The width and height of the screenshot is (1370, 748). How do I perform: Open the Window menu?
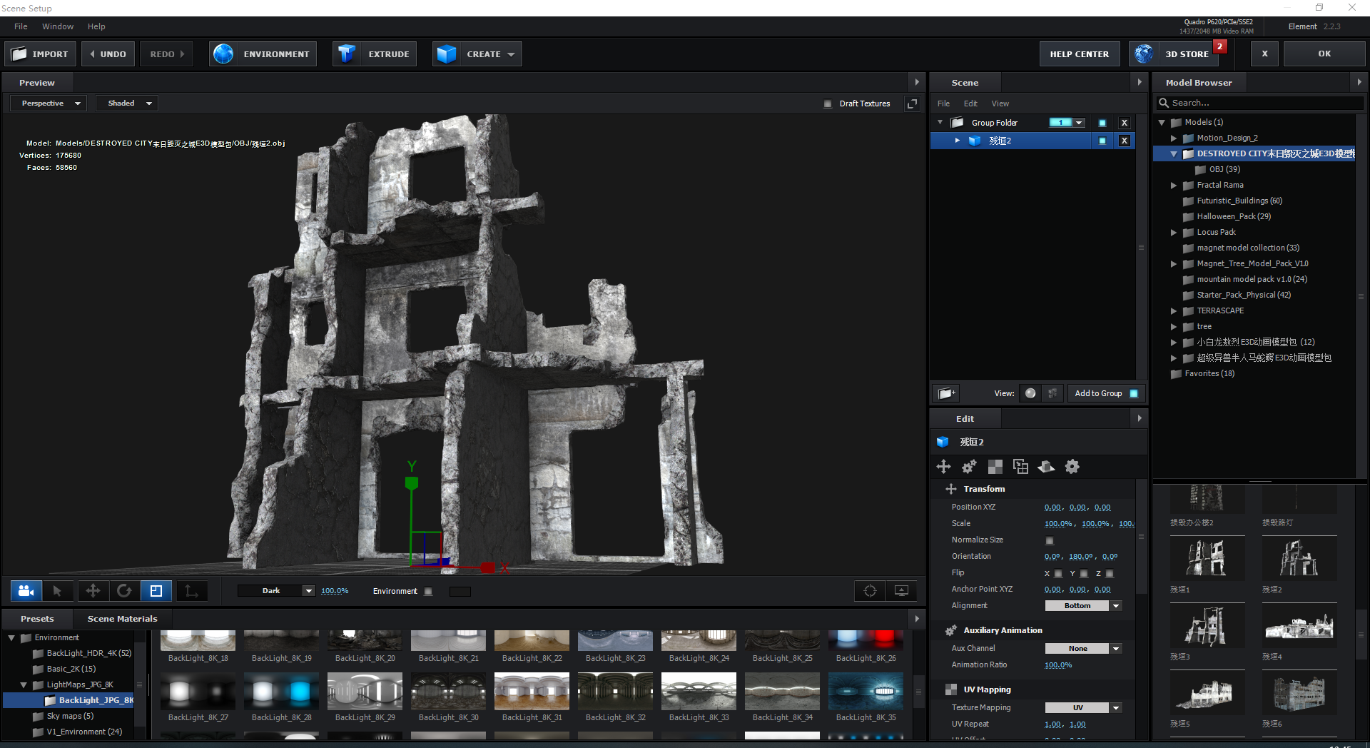click(x=58, y=26)
